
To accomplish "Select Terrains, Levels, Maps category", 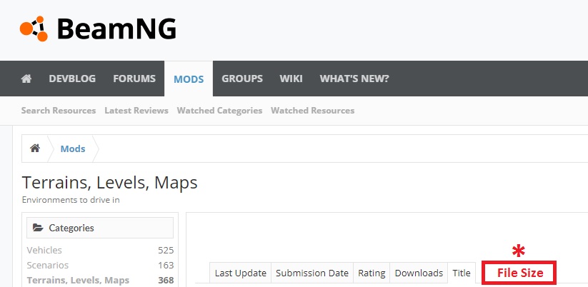I will pyautogui.click(x=78, y=280).
